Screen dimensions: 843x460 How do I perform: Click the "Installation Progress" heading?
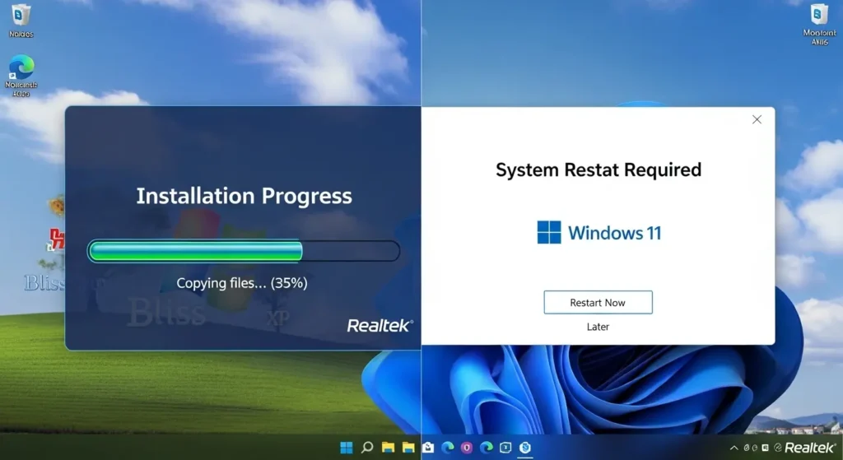[x=244, y=196]
